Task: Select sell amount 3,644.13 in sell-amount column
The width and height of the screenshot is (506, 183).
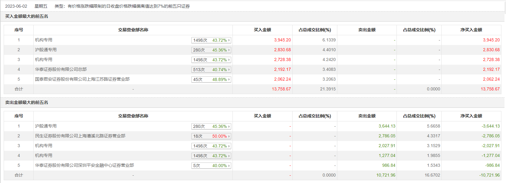Action: 387,126
